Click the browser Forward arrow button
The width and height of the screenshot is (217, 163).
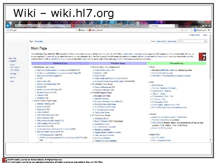(x=13, y=26)
